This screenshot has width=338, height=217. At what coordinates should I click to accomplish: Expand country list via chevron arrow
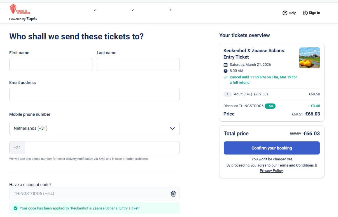coord(172,128)
